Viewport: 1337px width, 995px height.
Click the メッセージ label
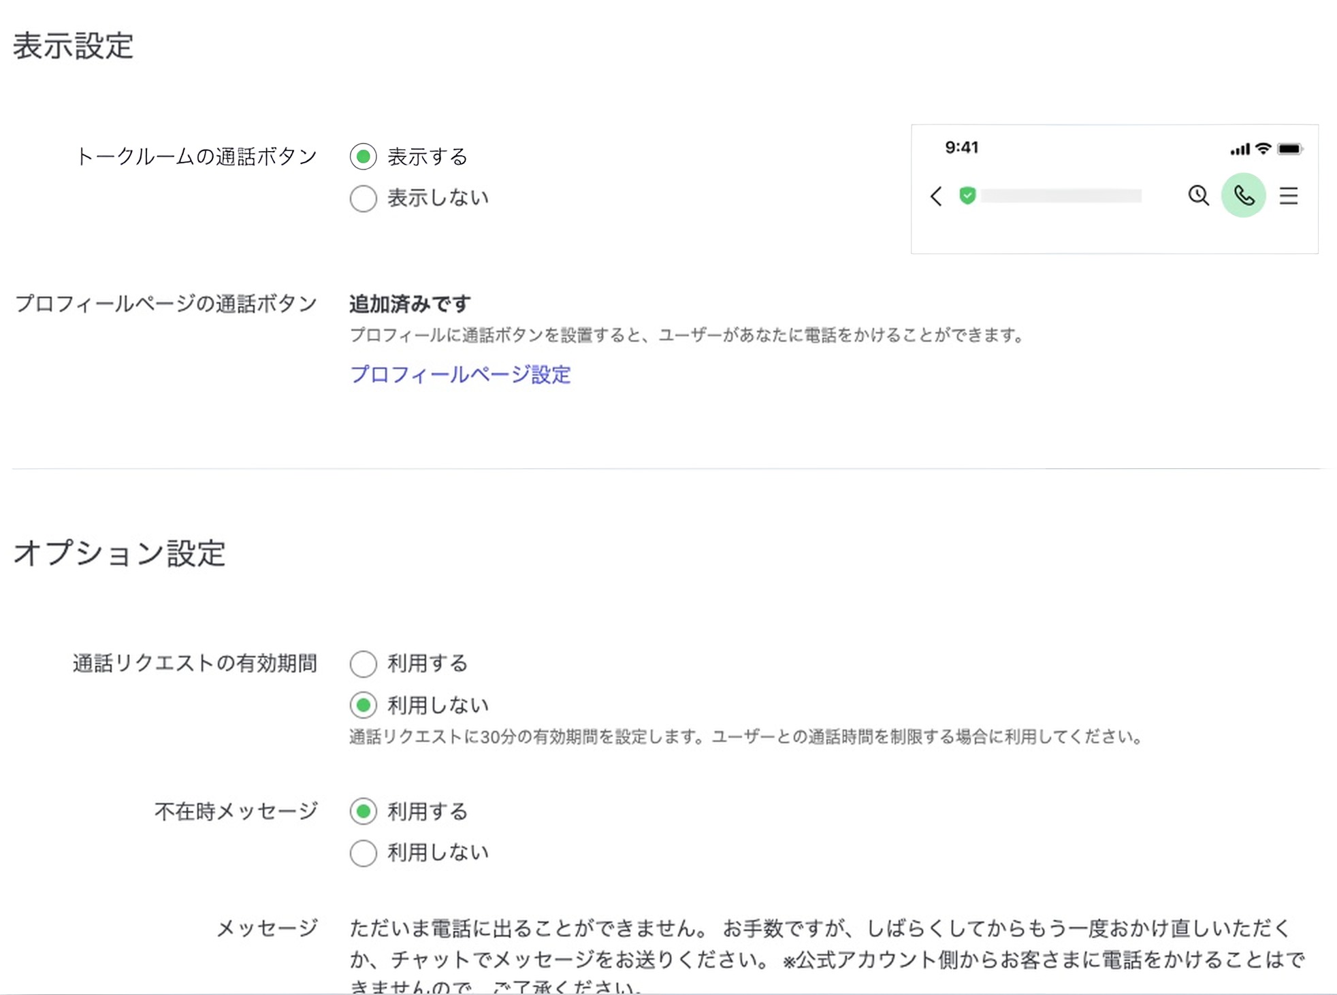tap(267, 928)
